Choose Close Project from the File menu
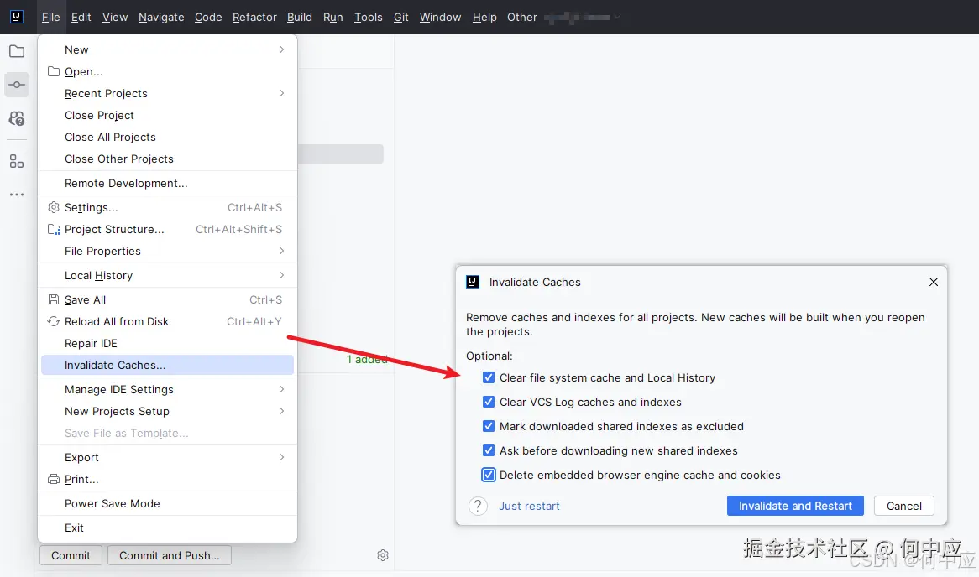 (x=167, y=115)
